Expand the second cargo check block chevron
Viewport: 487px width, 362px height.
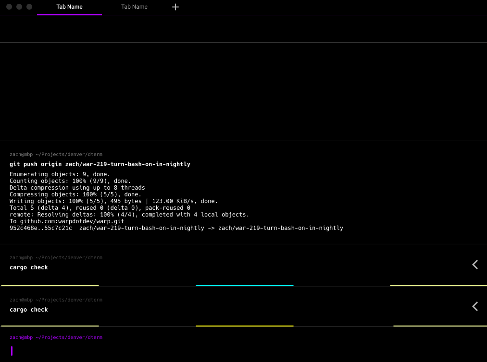475,306
